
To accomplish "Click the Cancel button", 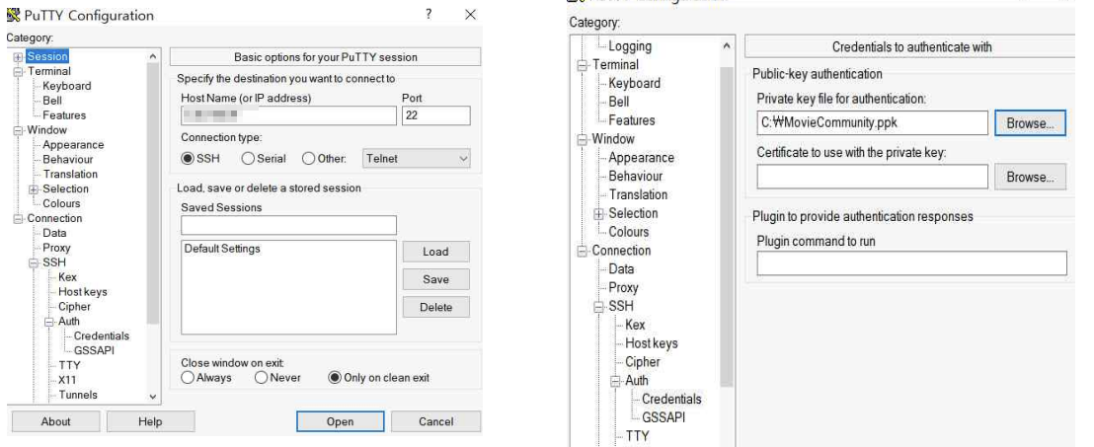I will (x=436, y=421).
